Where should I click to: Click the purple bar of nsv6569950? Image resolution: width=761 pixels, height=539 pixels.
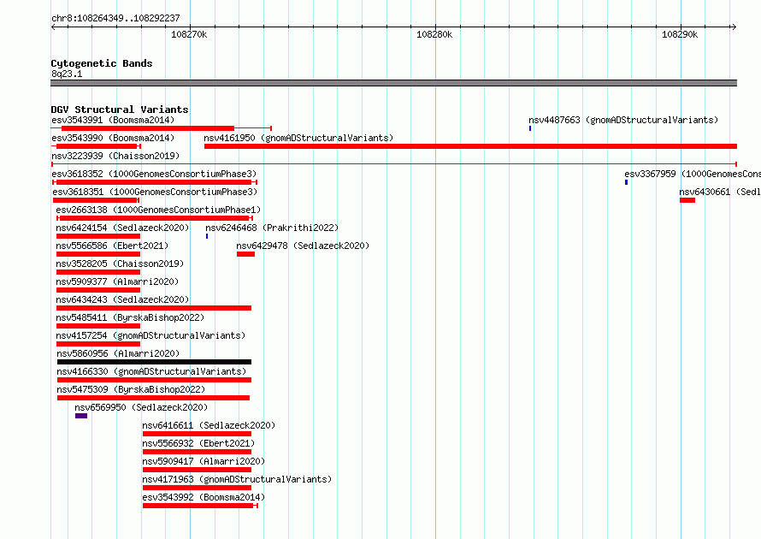(x=81, y=416)
